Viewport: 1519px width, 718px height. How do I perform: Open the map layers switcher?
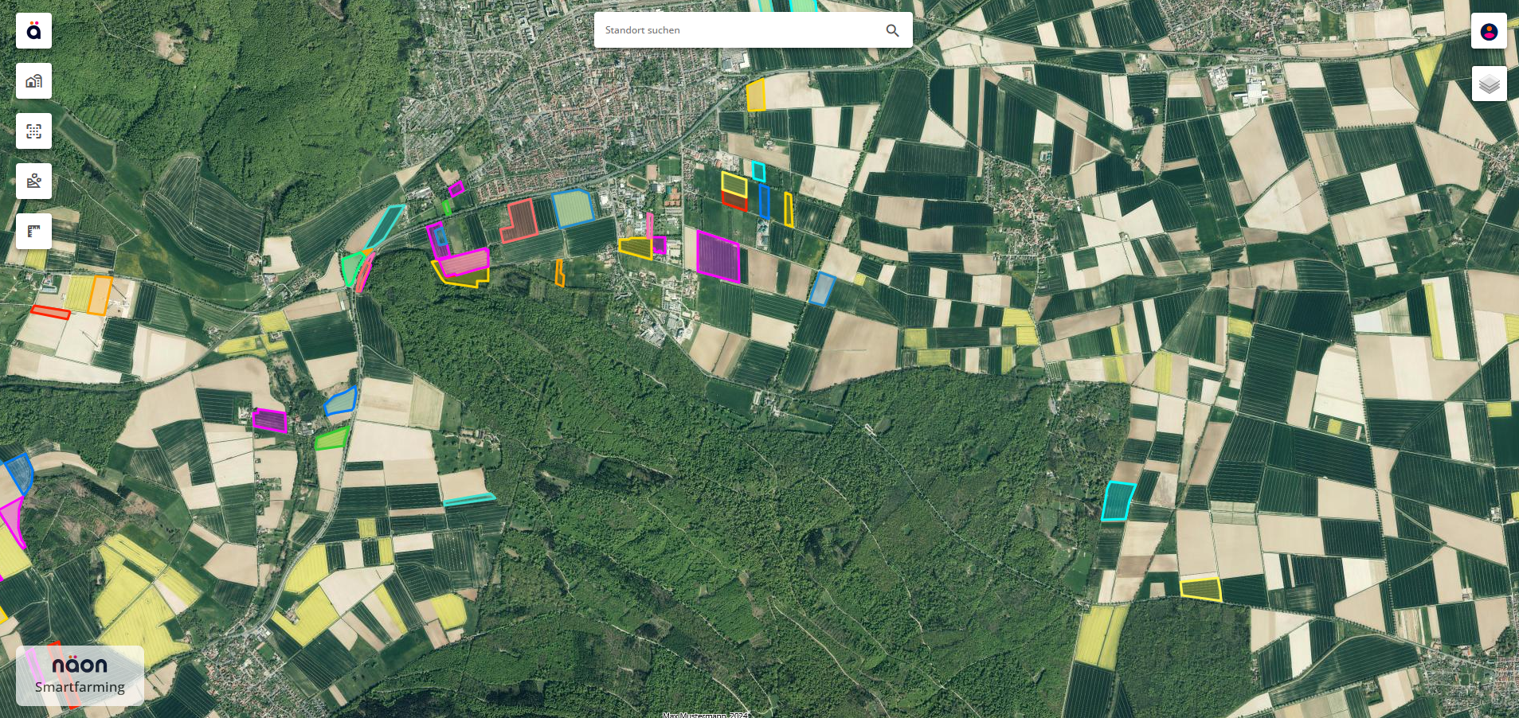click(x=1489, y=84)
